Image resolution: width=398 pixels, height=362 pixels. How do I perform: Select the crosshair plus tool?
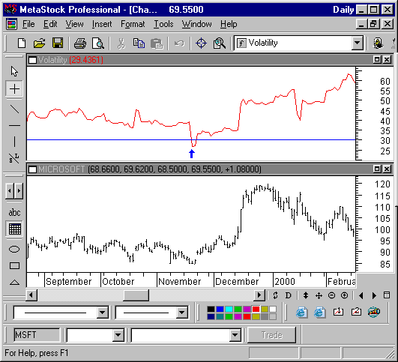(14, 88)
